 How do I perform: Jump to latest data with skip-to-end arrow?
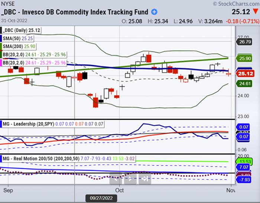coord(145,179)
